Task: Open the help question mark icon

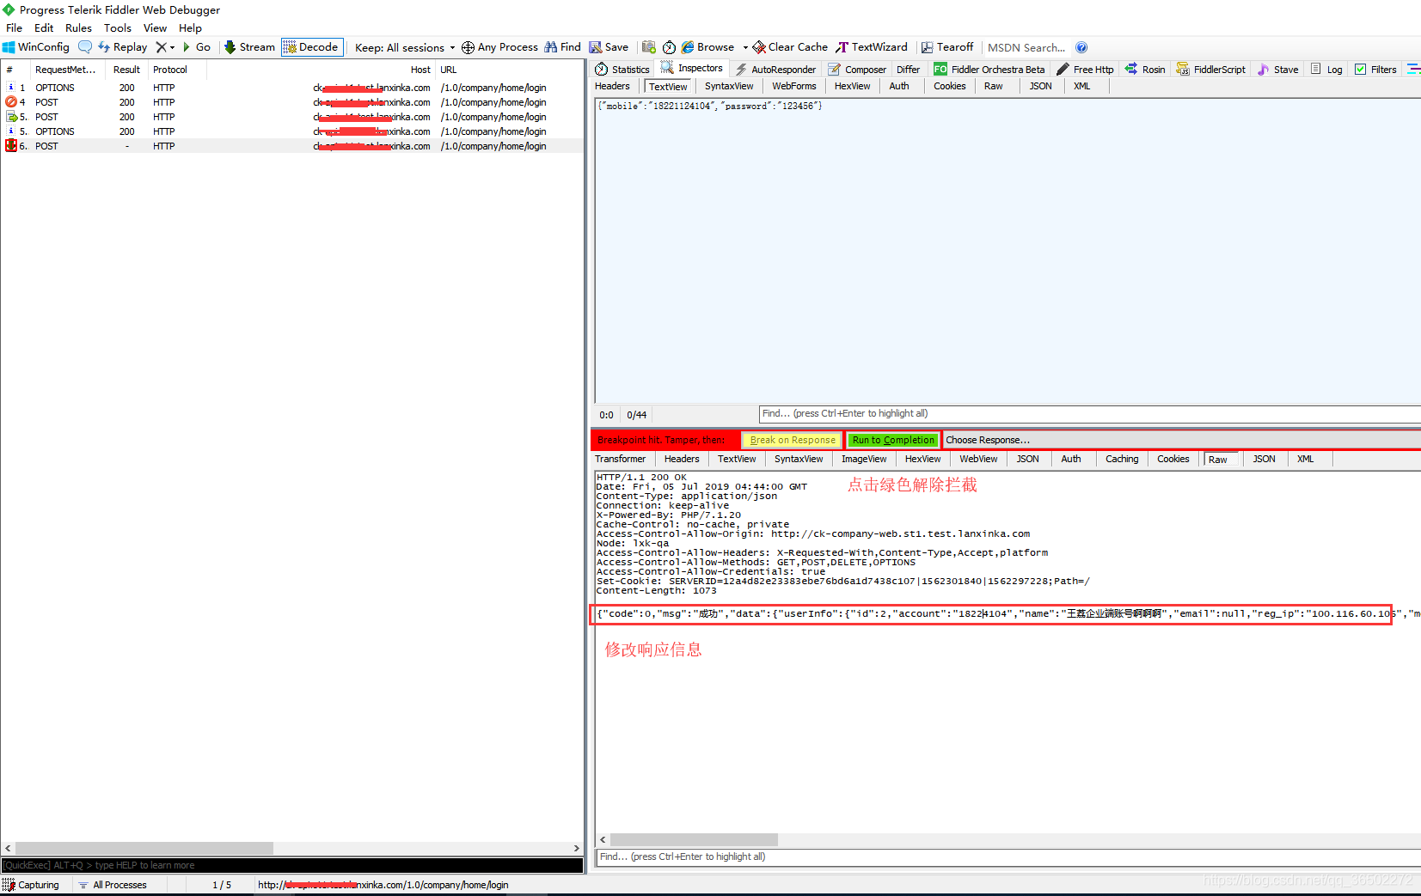Action: click(1081, 47)
